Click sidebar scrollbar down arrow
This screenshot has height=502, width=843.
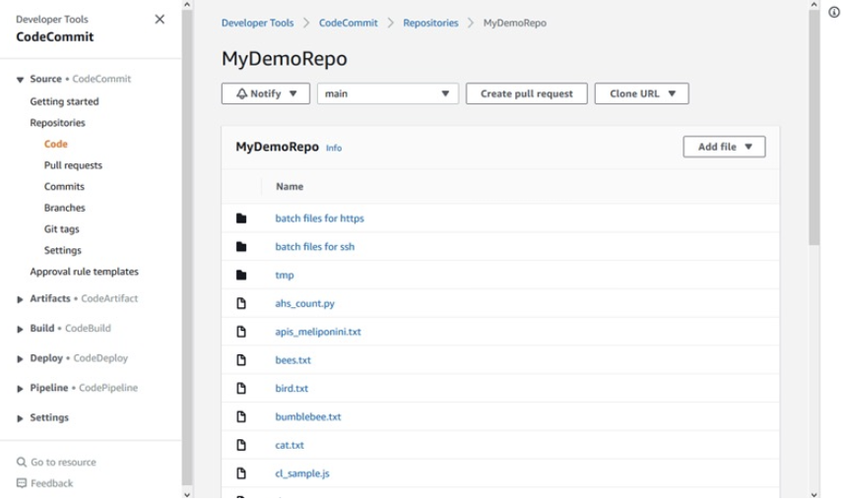[187, 495]
